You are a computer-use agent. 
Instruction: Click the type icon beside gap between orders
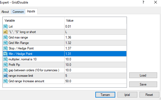pyautogui.click(x=5, y=70)
